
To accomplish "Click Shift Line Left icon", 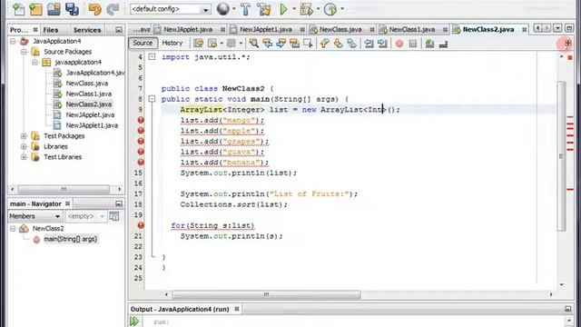I will click(x=369, y=44).
